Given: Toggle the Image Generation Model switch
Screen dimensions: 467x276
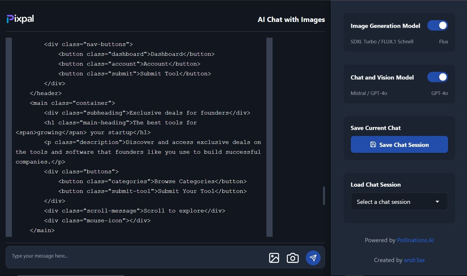Looking at the screenshot, I should [x=437, y=26].
